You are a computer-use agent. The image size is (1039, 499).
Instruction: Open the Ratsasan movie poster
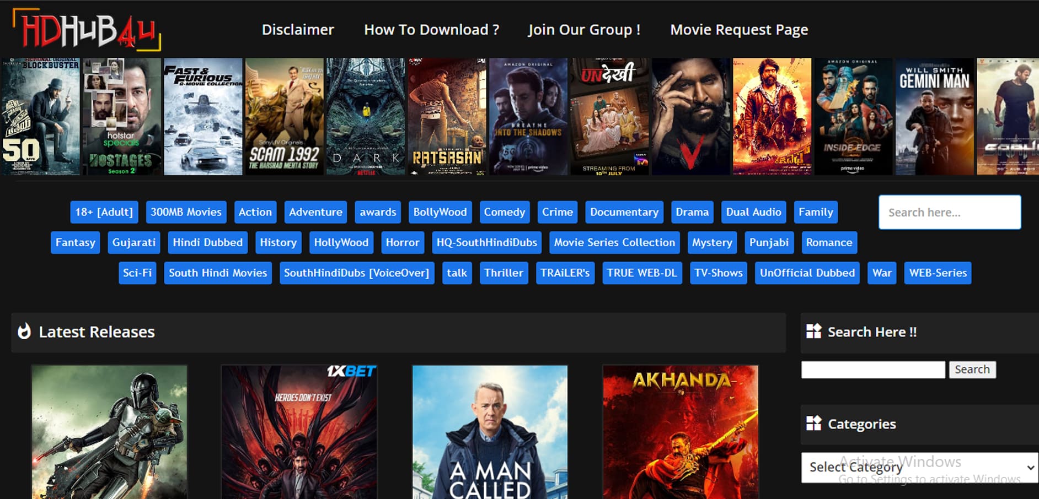[x=447, y=117]
